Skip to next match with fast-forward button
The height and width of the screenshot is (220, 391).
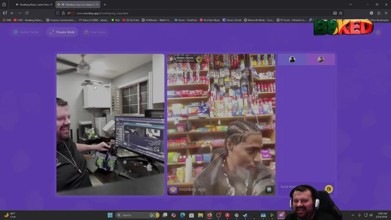(x=269, y=189)
